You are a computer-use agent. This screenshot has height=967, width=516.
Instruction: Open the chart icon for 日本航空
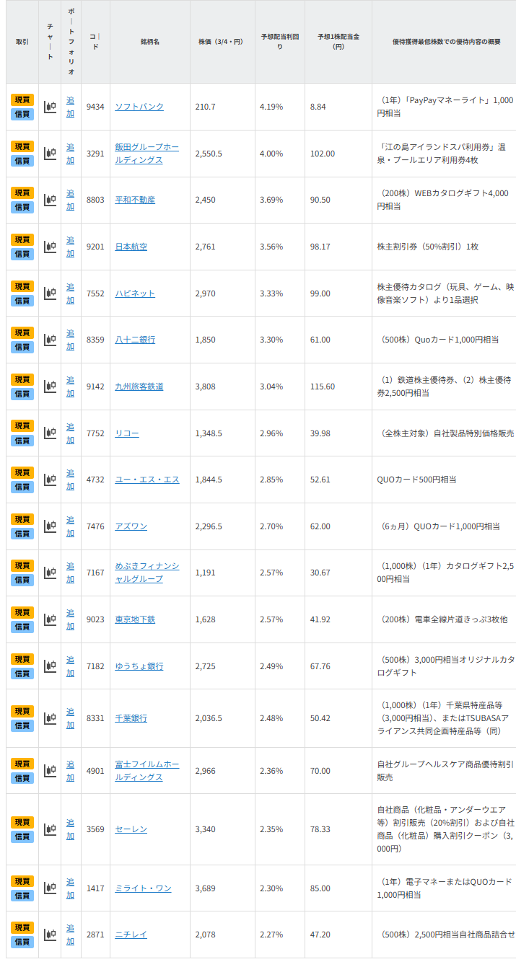(x=50, y=247)
